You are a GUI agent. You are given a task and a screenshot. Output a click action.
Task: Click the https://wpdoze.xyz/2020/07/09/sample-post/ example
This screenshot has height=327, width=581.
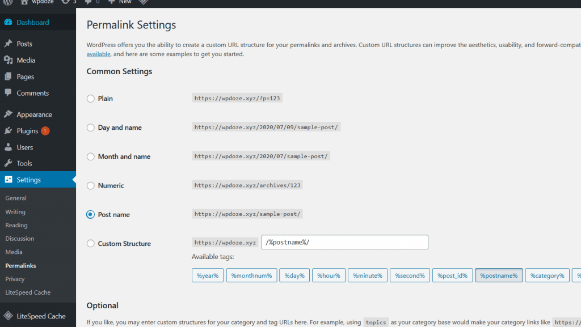266,127
